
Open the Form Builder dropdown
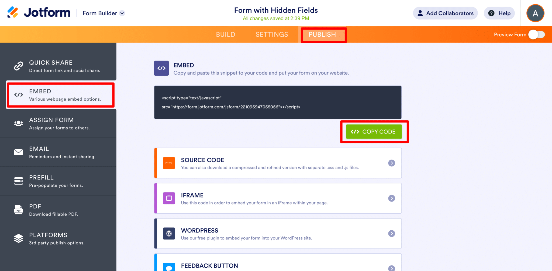click(x=103, y=13)
